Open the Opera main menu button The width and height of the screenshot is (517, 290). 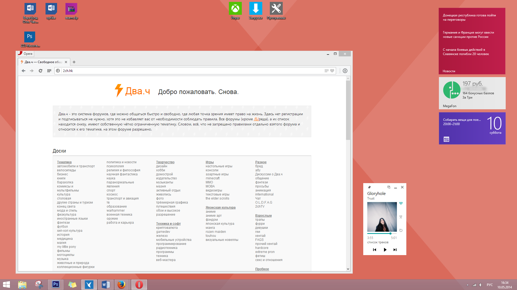point(26,54)
